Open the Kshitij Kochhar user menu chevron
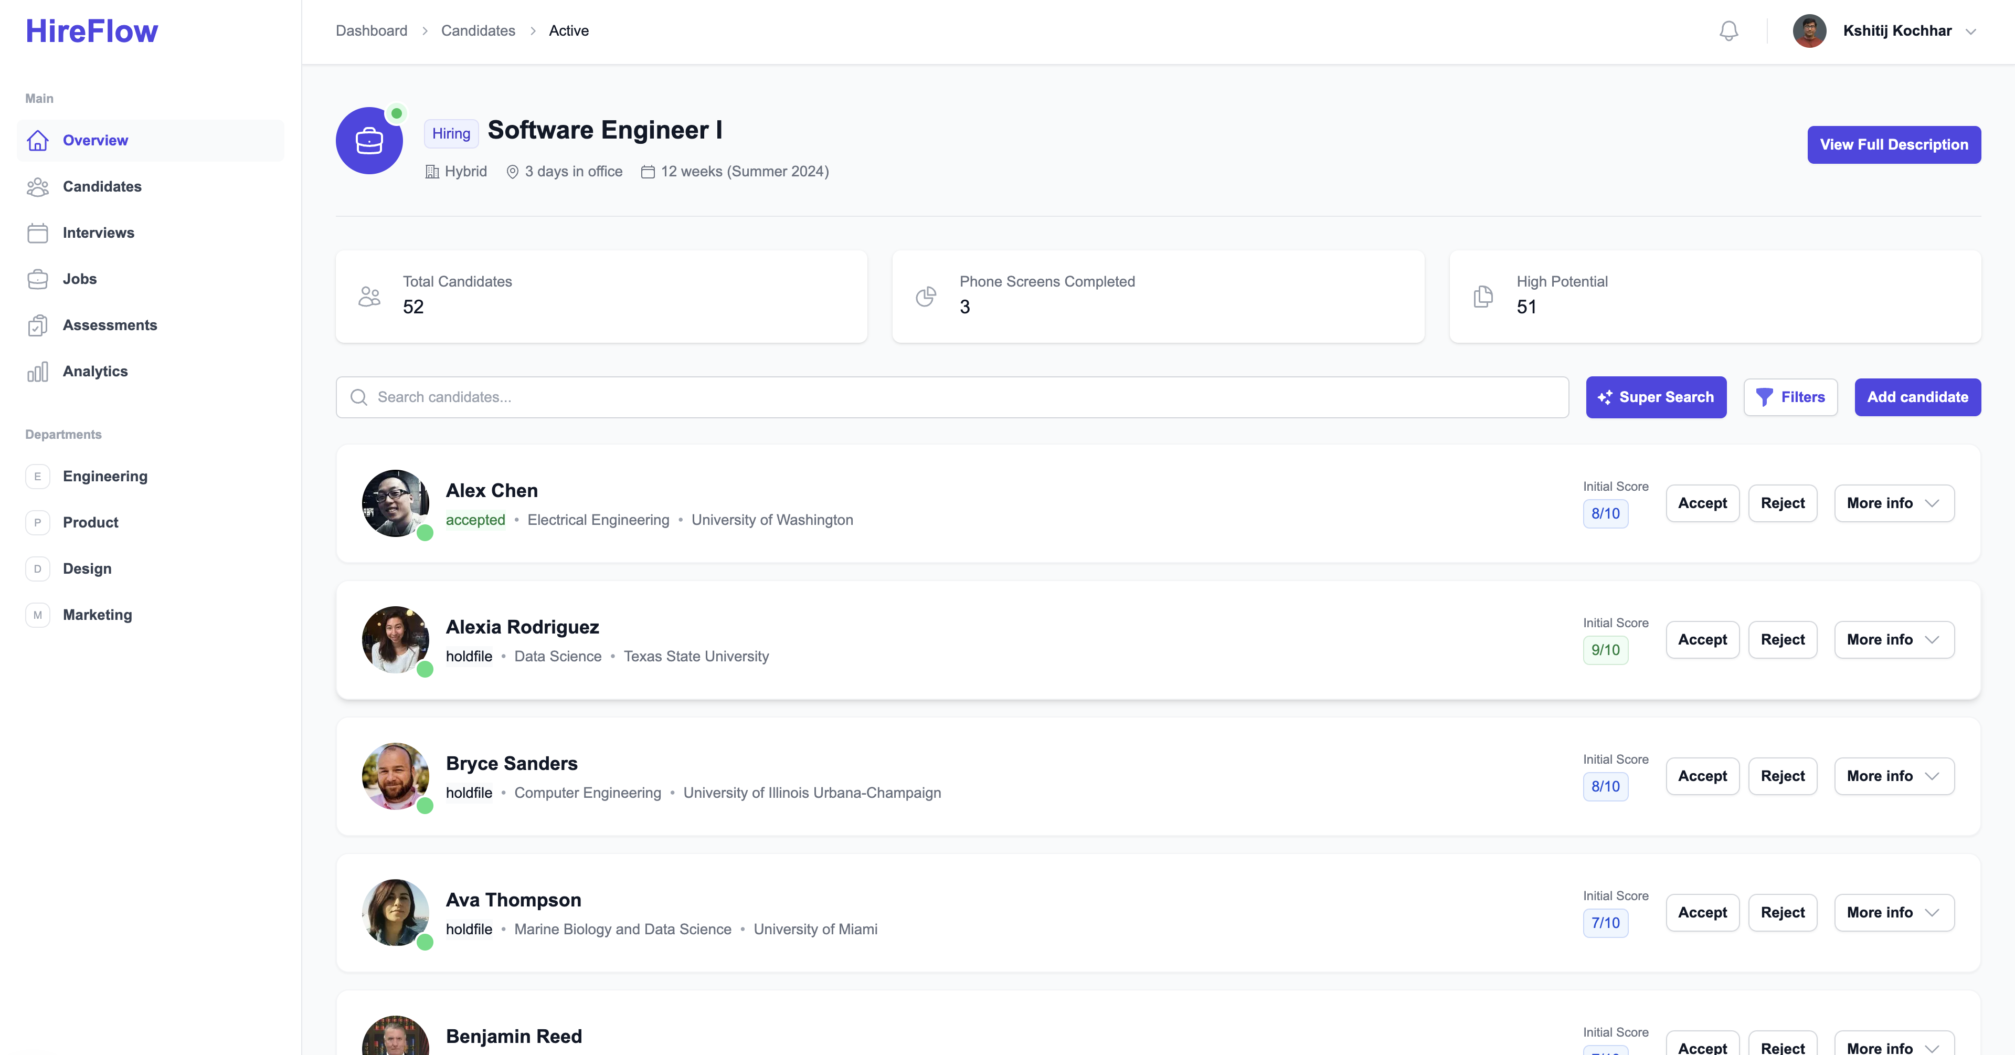 (x=1971, y=31)
